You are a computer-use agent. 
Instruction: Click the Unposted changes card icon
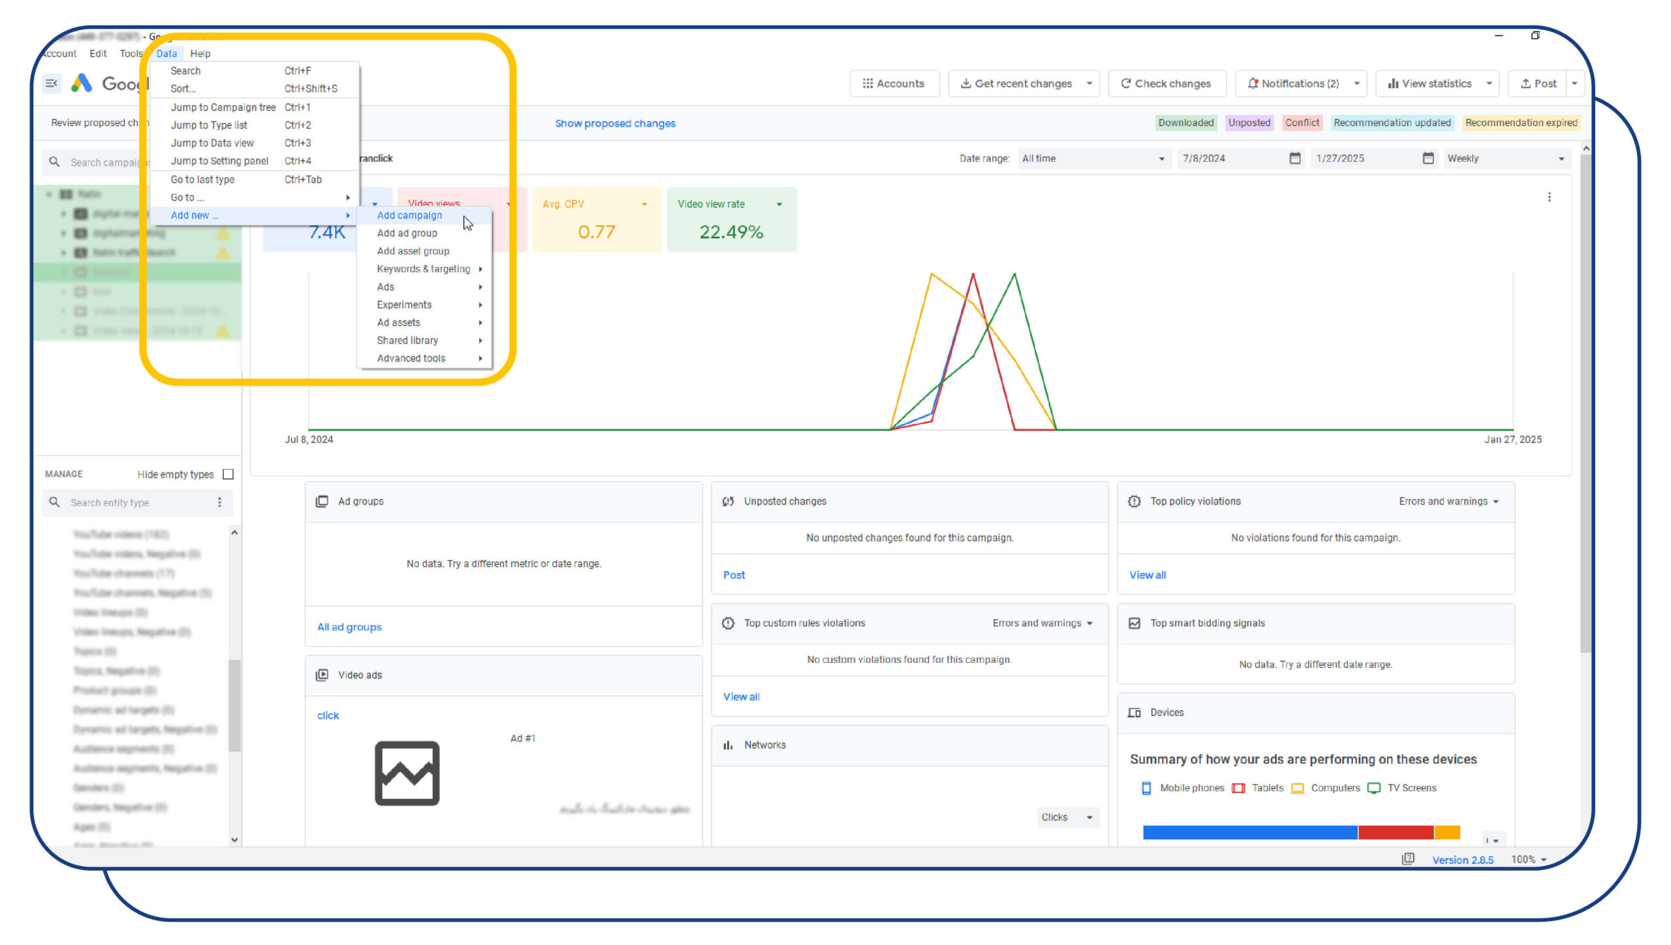[x=728, y=501]
